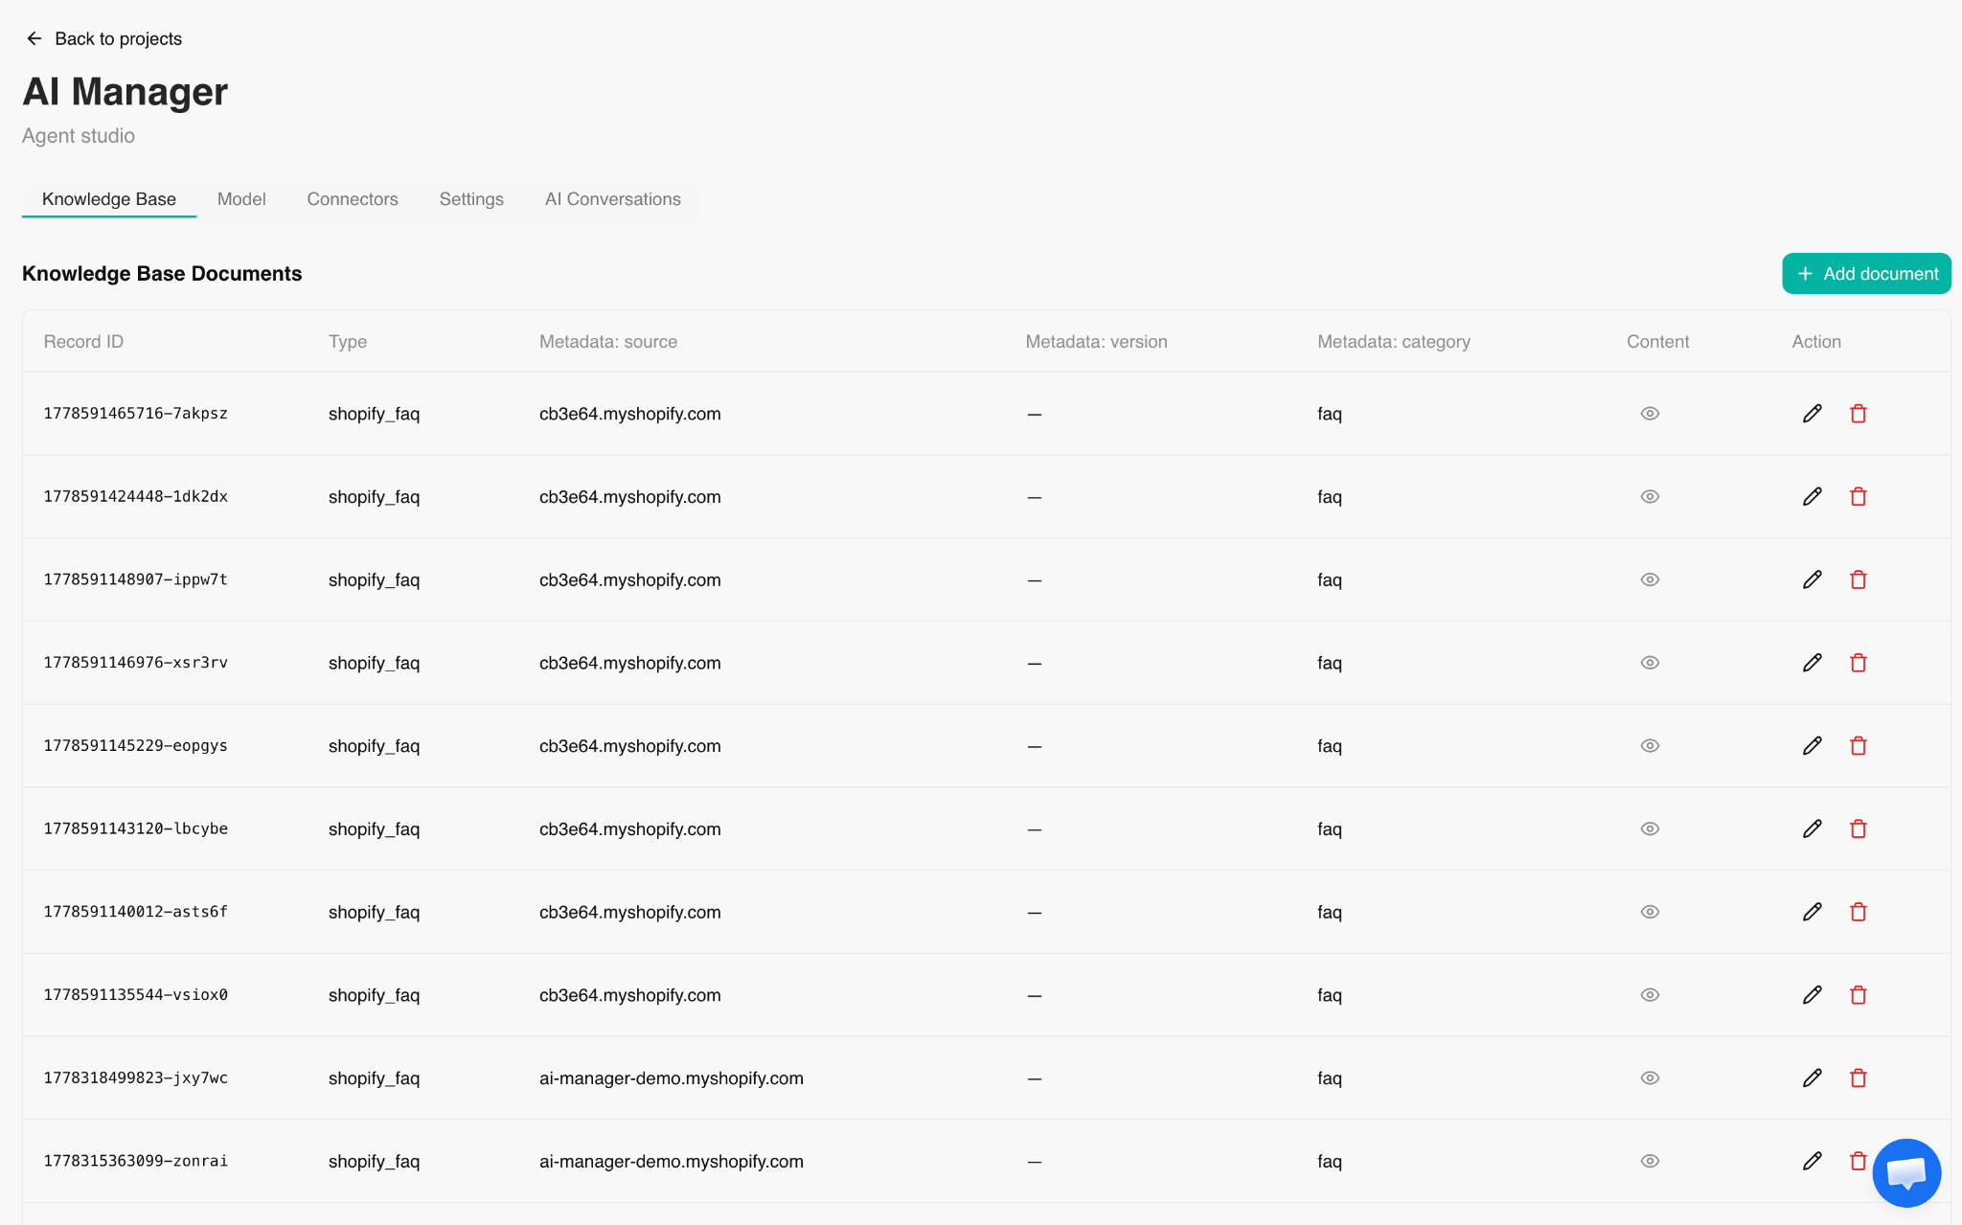Click faq category in the ippw7t row
This screenshot has height=1225, width=1962.
1330,580
